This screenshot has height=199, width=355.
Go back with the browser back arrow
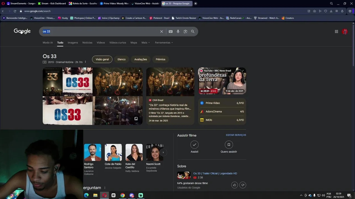tap(3, 11)
